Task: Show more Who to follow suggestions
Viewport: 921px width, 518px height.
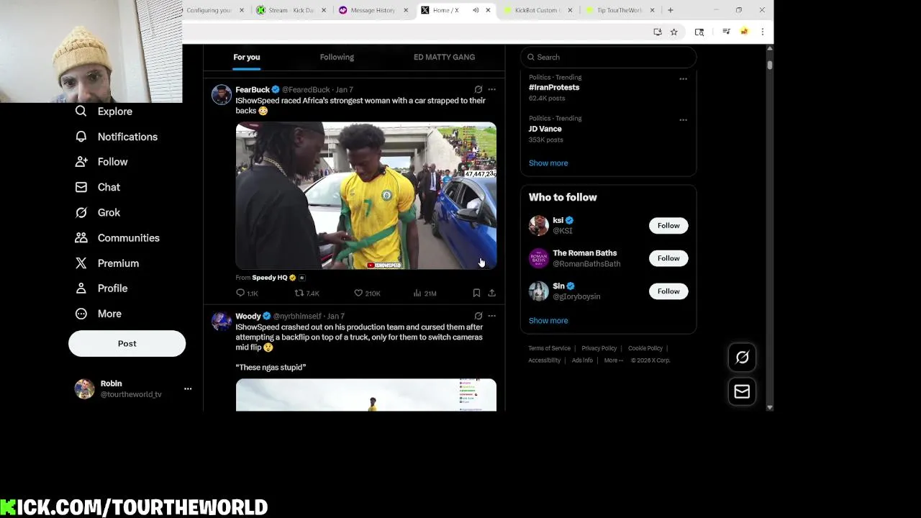Action: (548, 321)
